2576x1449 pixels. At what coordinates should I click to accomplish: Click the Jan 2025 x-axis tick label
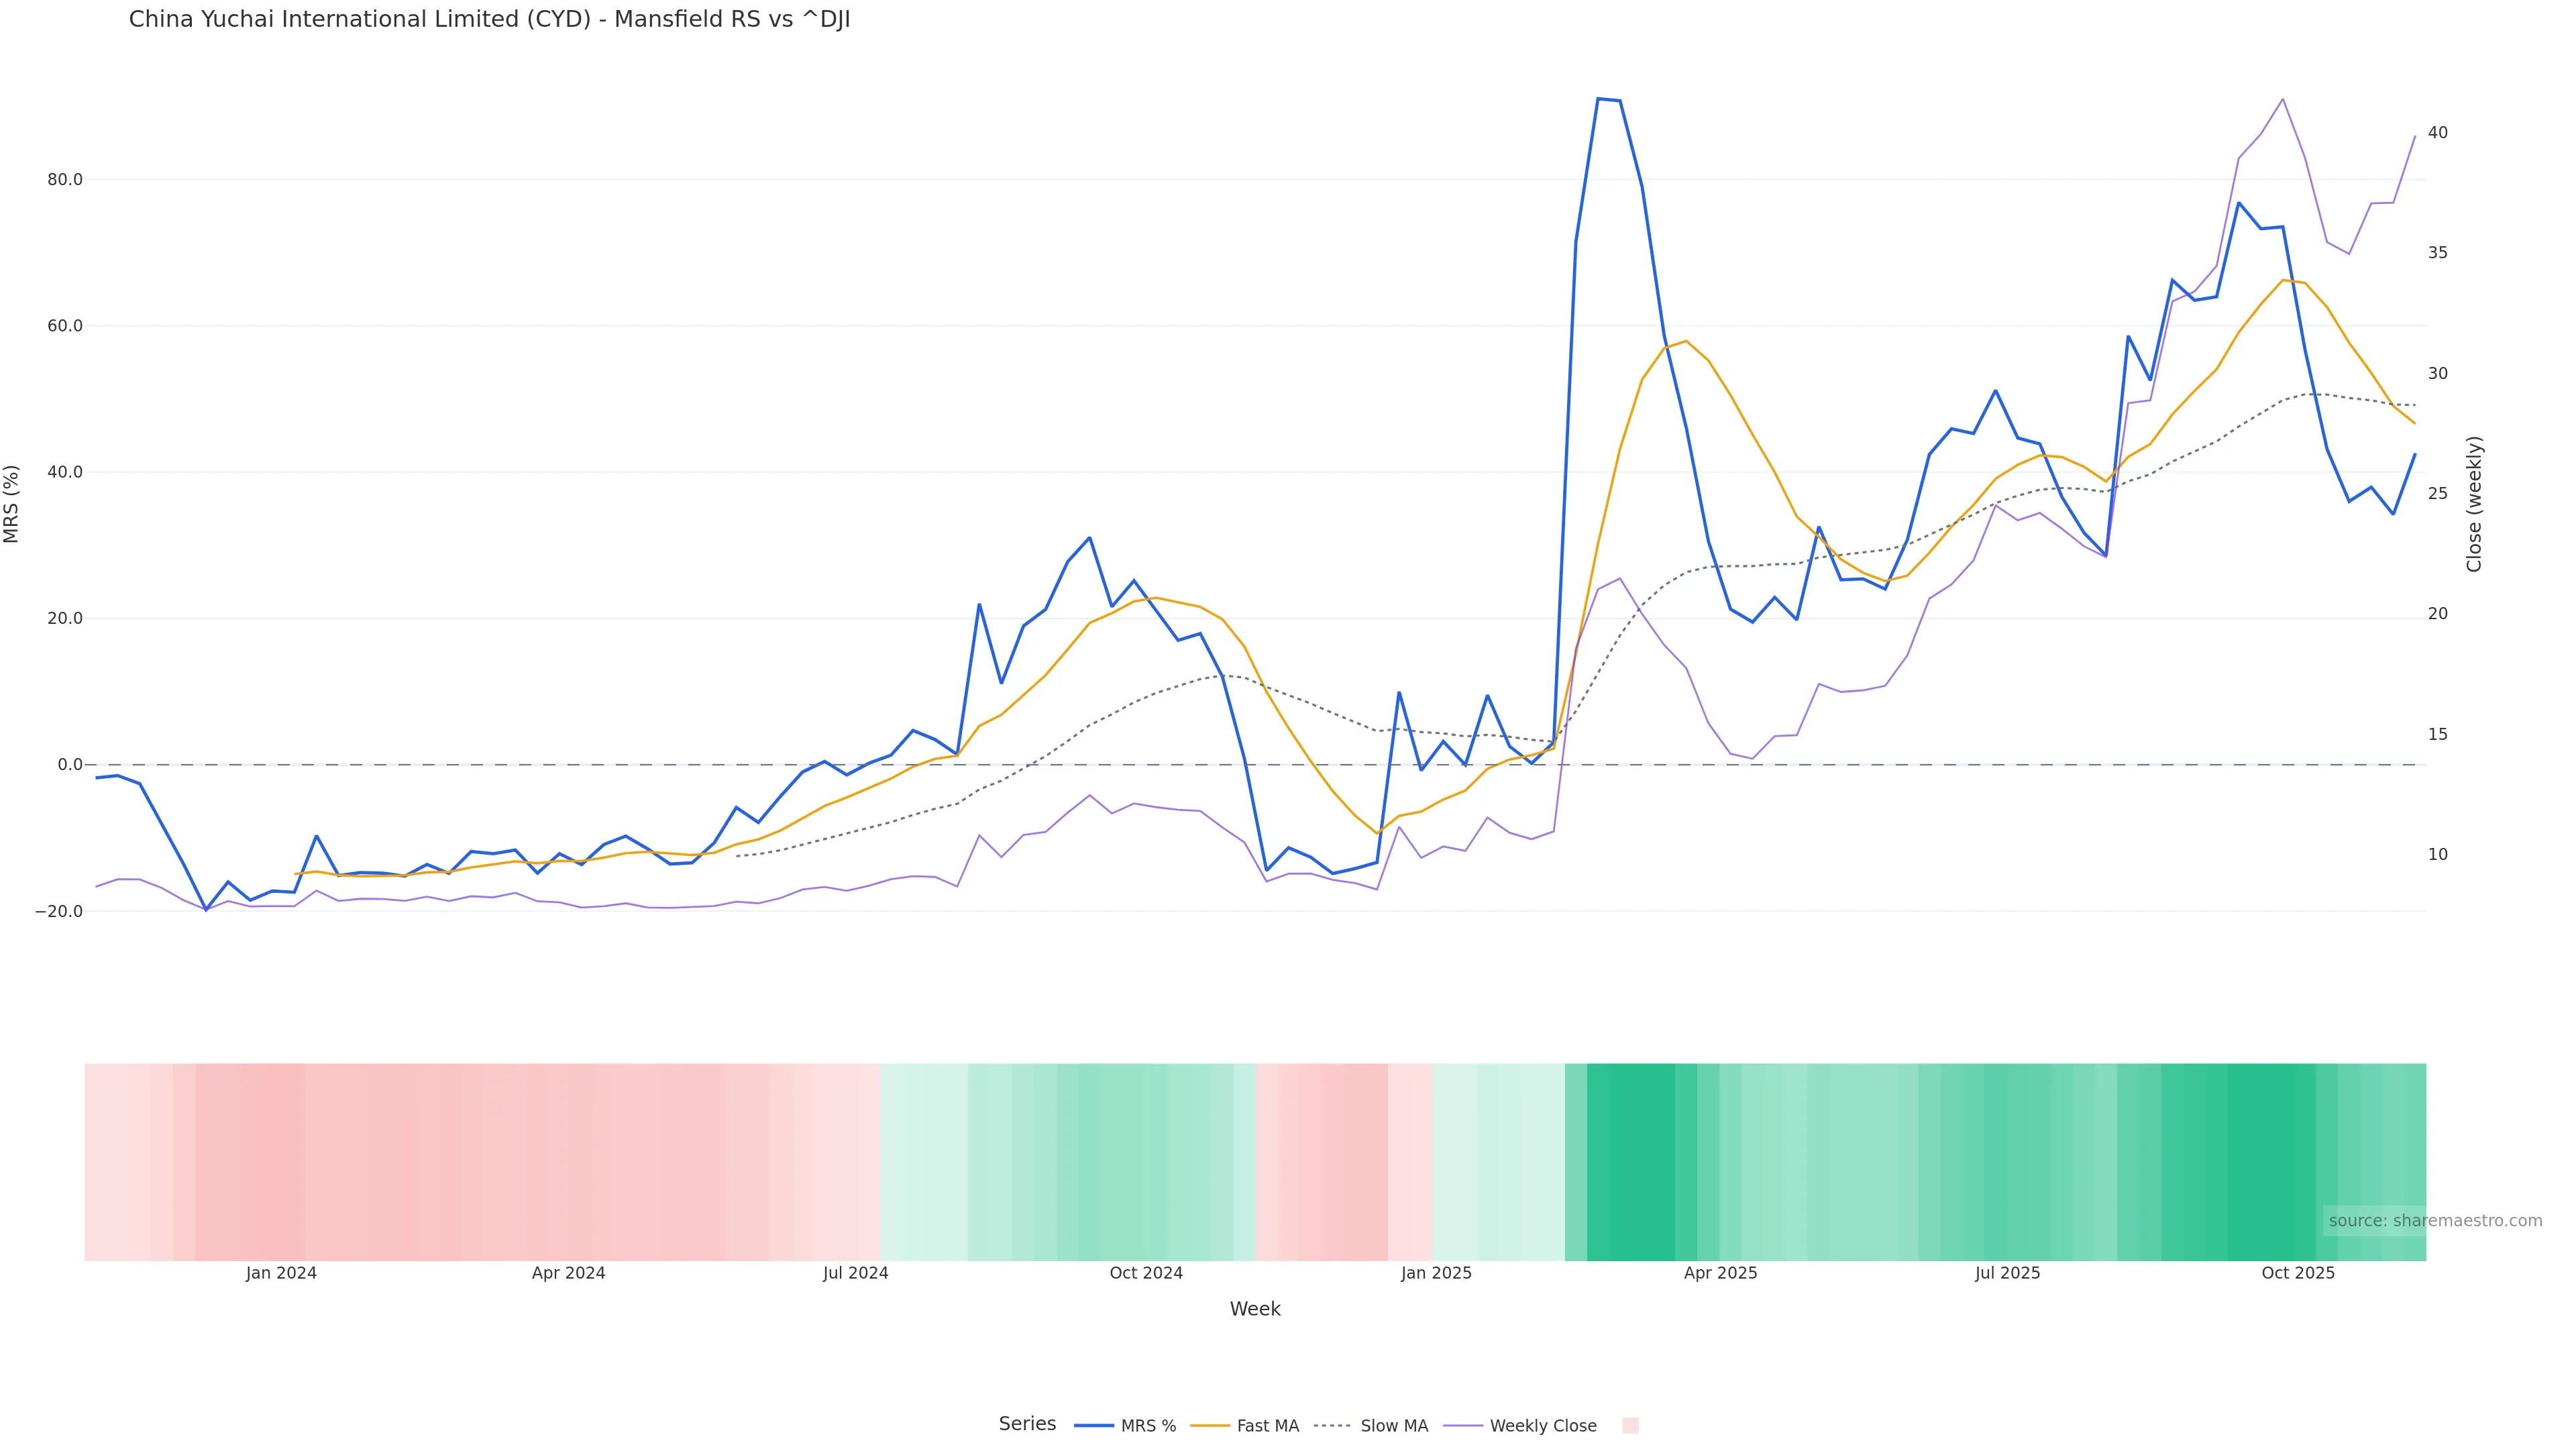tap(1436, 1273)
